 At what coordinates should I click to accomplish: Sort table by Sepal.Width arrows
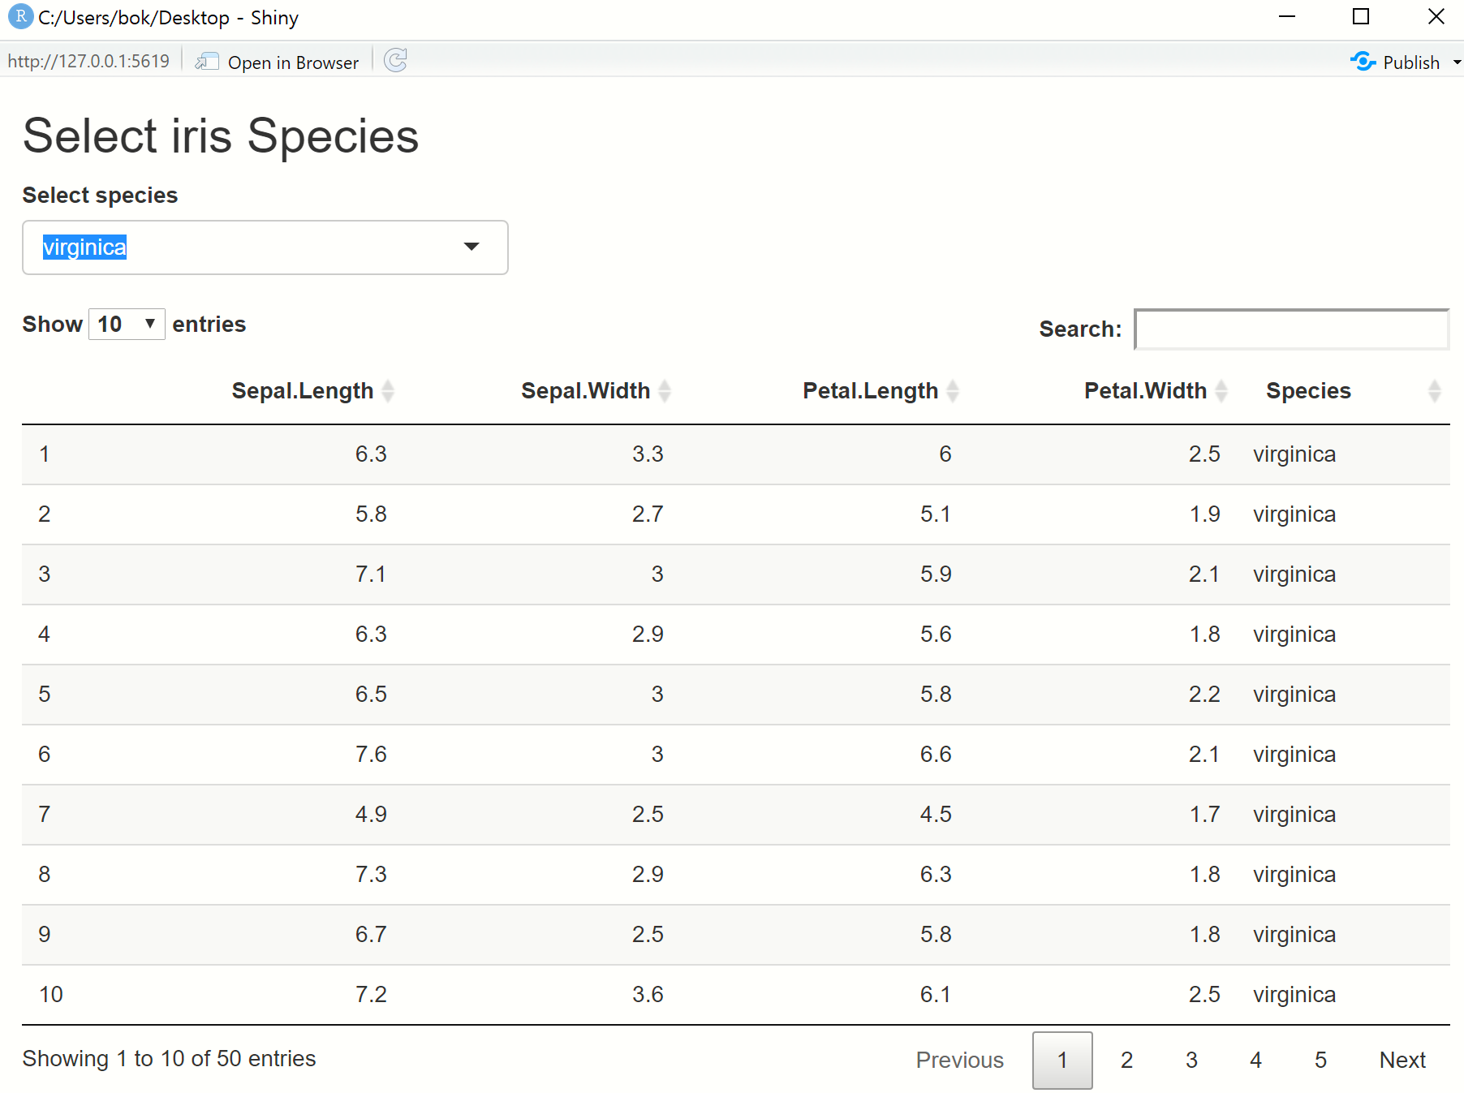(665, 391)
